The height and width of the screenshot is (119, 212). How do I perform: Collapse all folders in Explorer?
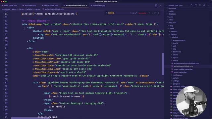tap(204, 5)
